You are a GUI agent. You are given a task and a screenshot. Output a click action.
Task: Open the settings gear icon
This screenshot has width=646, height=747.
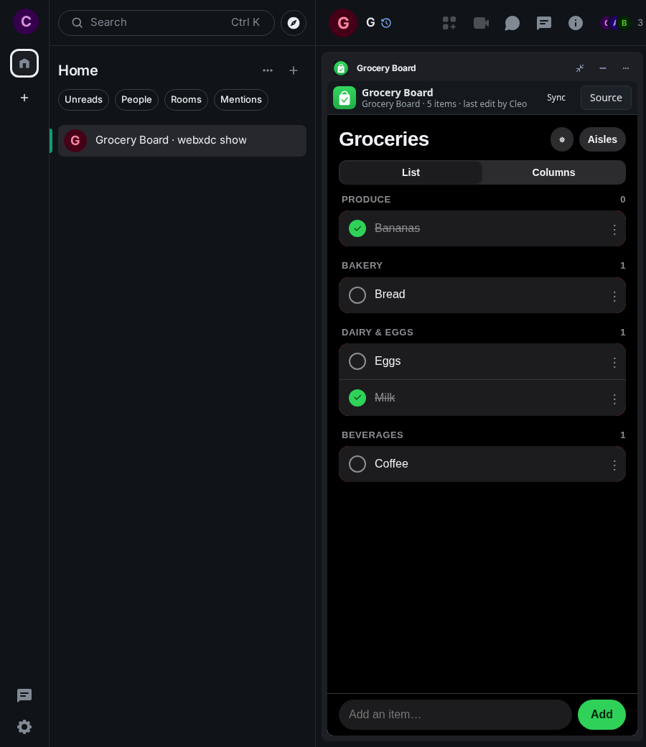coord(24,727)
